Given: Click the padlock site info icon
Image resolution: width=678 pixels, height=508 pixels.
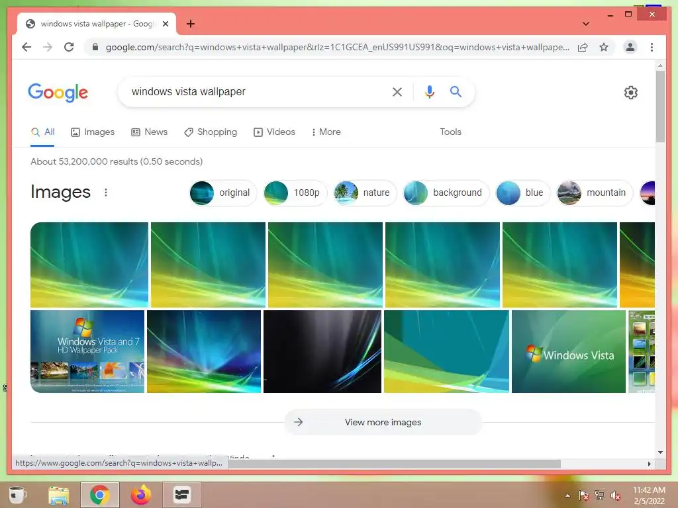Looking at the screenshot, I should [x=95, y=47].
